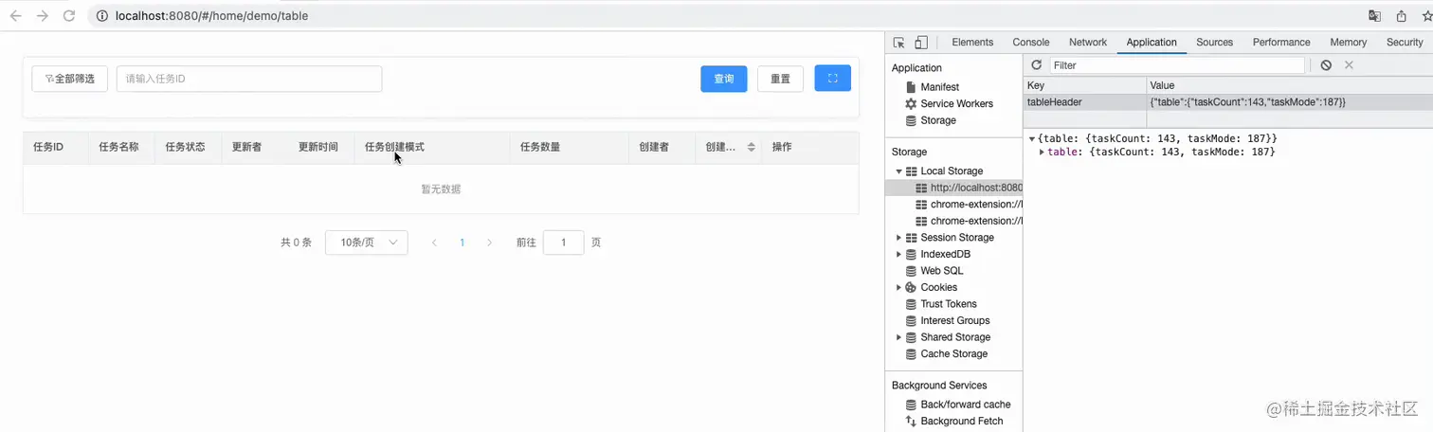Open Manifest in Application panel
This screenshot has width=1433, height=432.
(x=939, y=87)
